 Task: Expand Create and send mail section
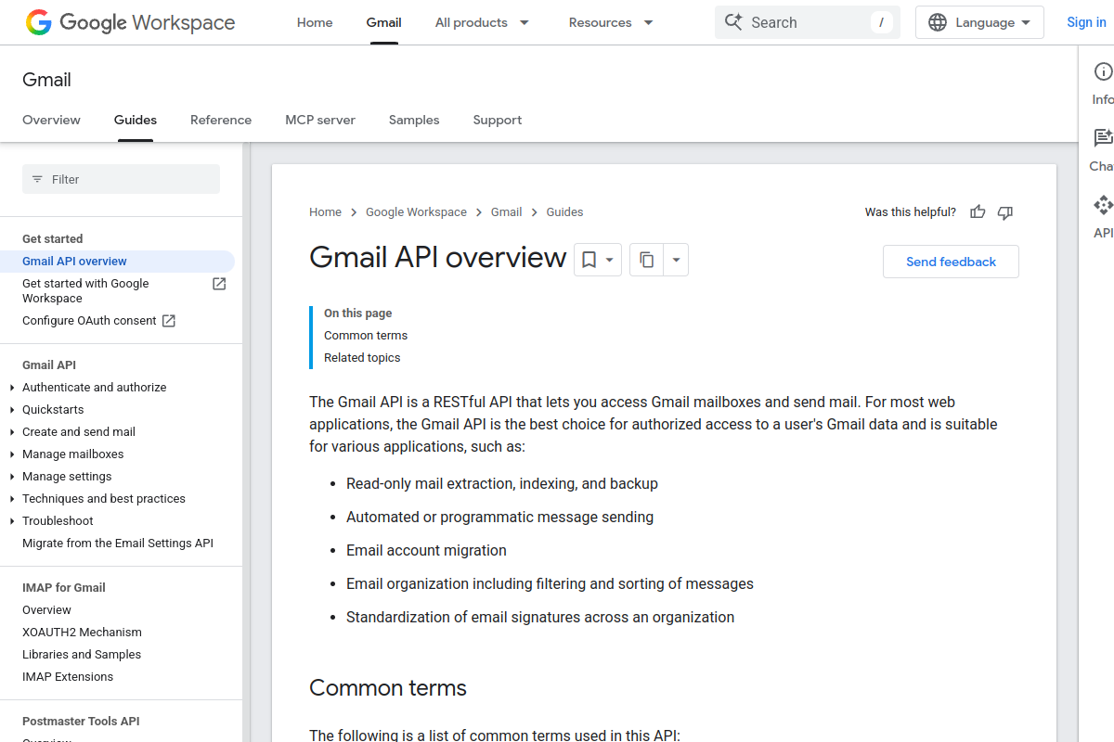12,432
